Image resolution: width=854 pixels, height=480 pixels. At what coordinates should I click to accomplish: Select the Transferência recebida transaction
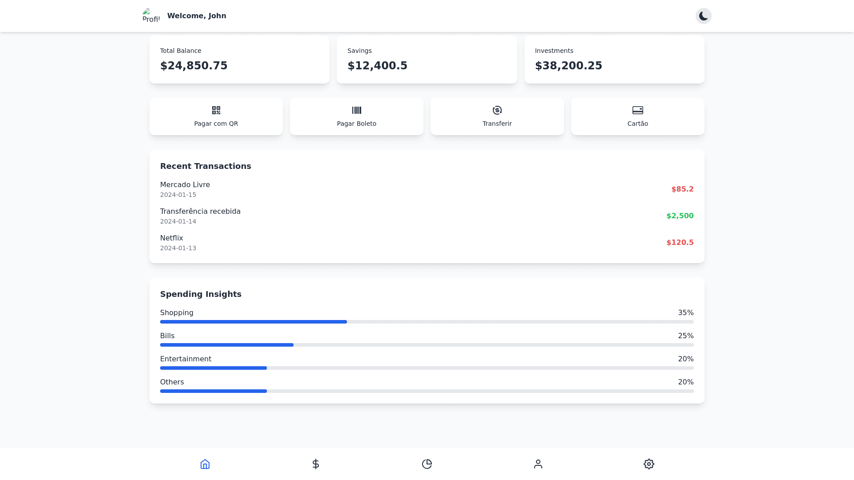coord(427,216)
